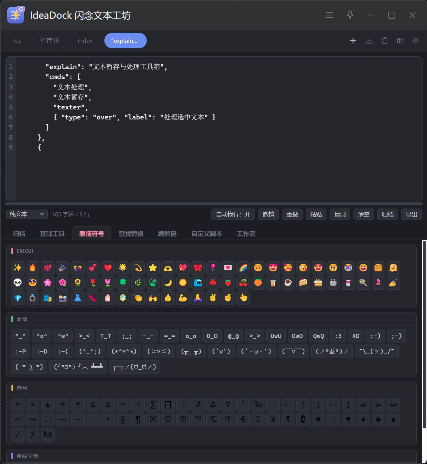The image size is (427, 464).
Task: Click the panel vertical scrollbar
Action: click(424, 335)
